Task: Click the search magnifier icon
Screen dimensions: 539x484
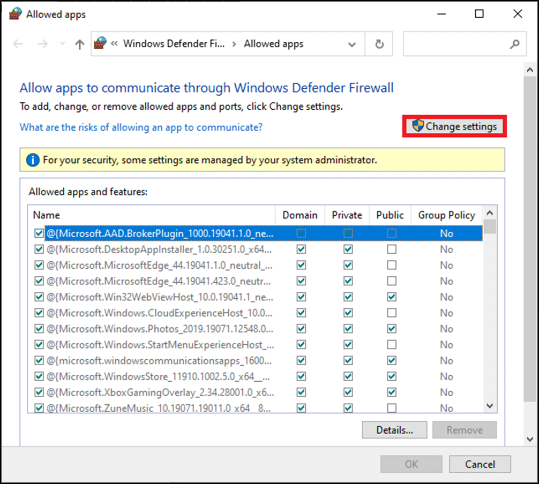Action: (x=514, y=44)
